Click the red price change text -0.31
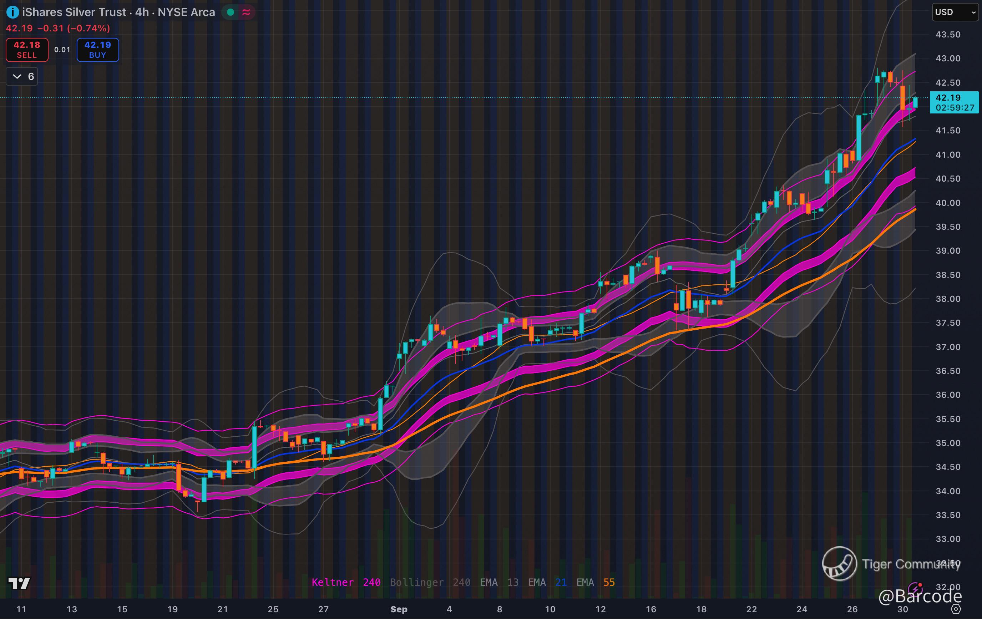982x619 pixels. tap(50, 28)
